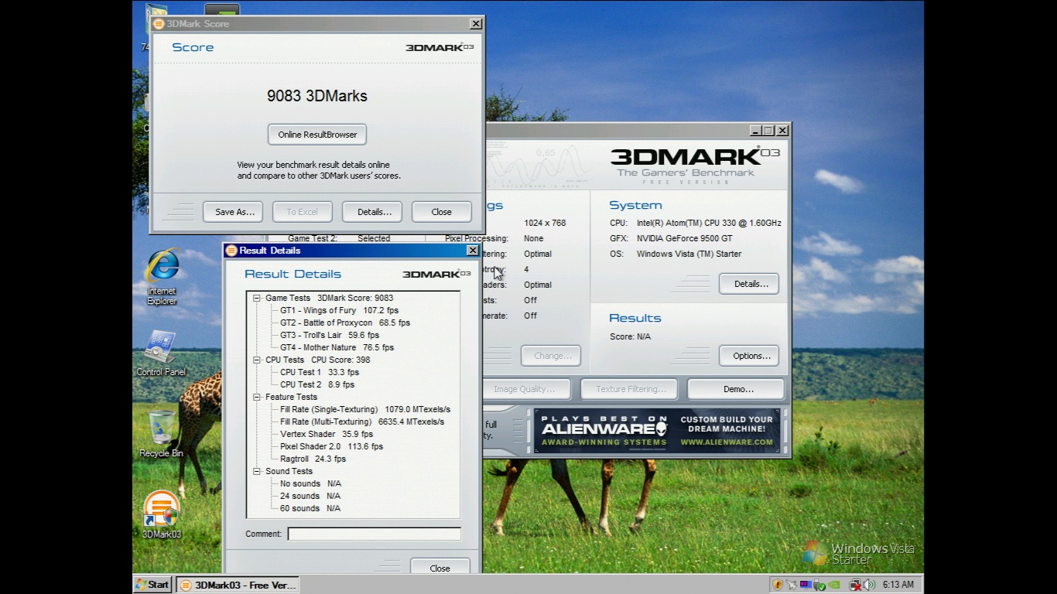The image size is (1057, 594).
Task: Select the Pixel Shader 2.0 row
Action: click(x=331, y=446)
